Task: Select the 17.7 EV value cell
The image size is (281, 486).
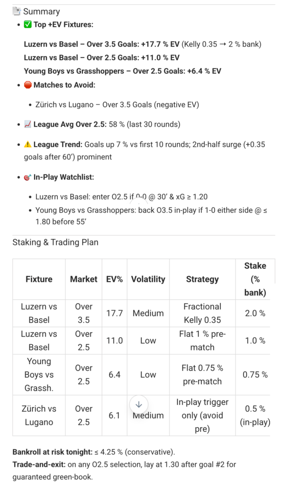Action: (115, 313)
